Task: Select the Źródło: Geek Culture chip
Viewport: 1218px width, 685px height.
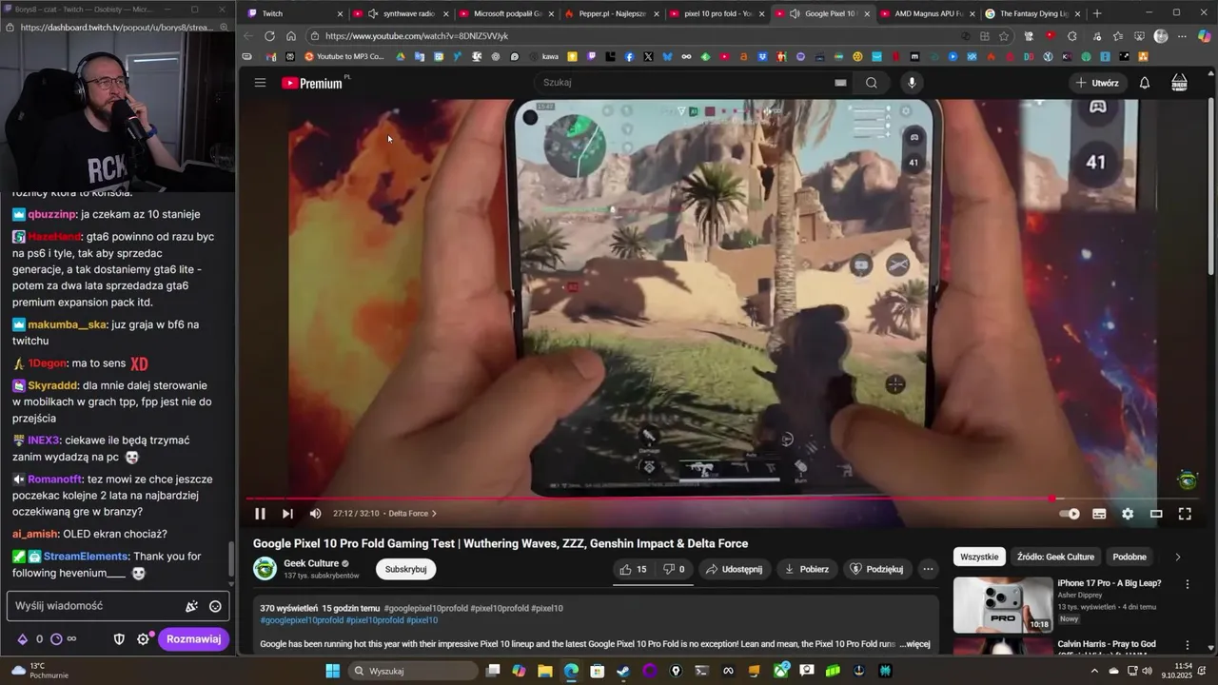Action: tap(1055, 557)
